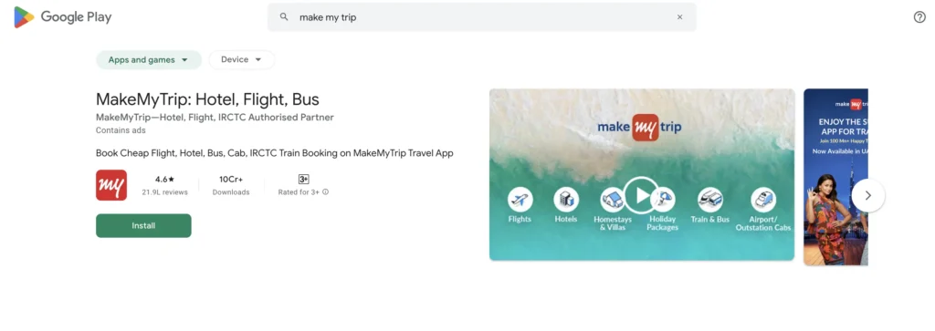Click the Google Play logo
The height and width of the screenshot is (331, 935).
63,17
